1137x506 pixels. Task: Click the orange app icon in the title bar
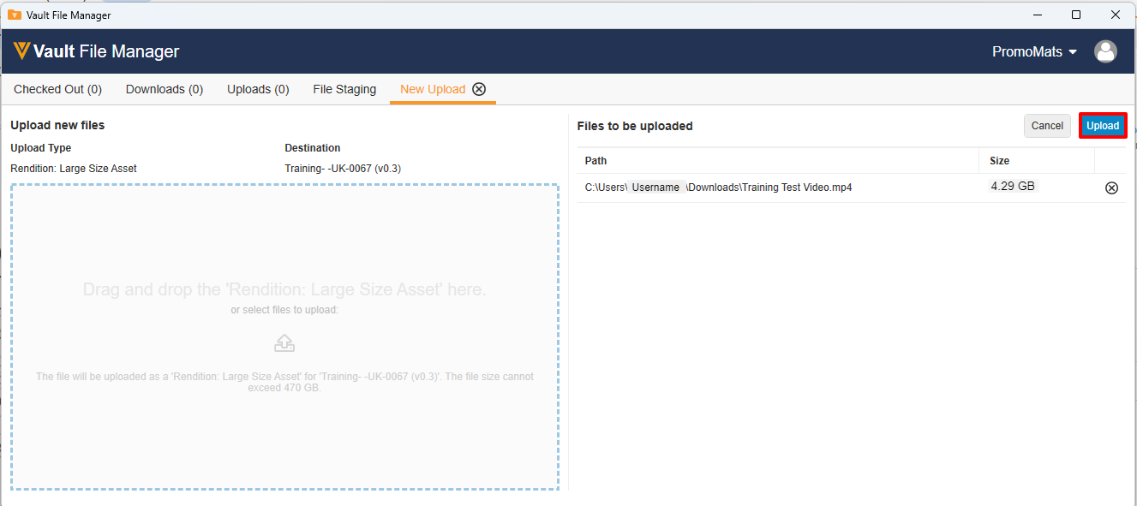(x=14, y=15)
